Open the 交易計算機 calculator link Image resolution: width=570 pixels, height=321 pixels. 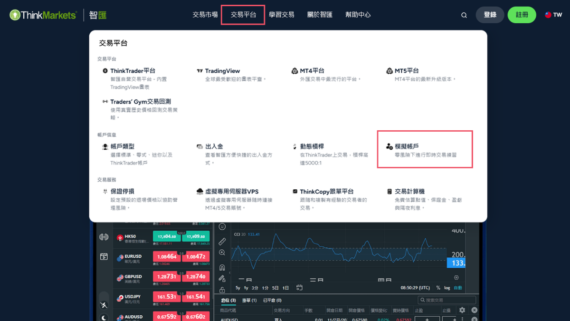click(x=409, y=192)
